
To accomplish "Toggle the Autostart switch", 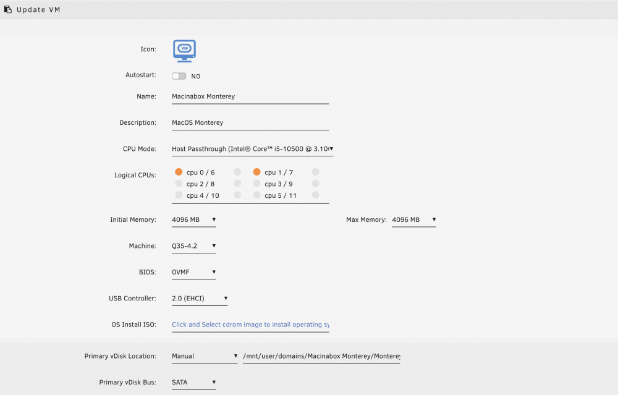I will point(179,76).
